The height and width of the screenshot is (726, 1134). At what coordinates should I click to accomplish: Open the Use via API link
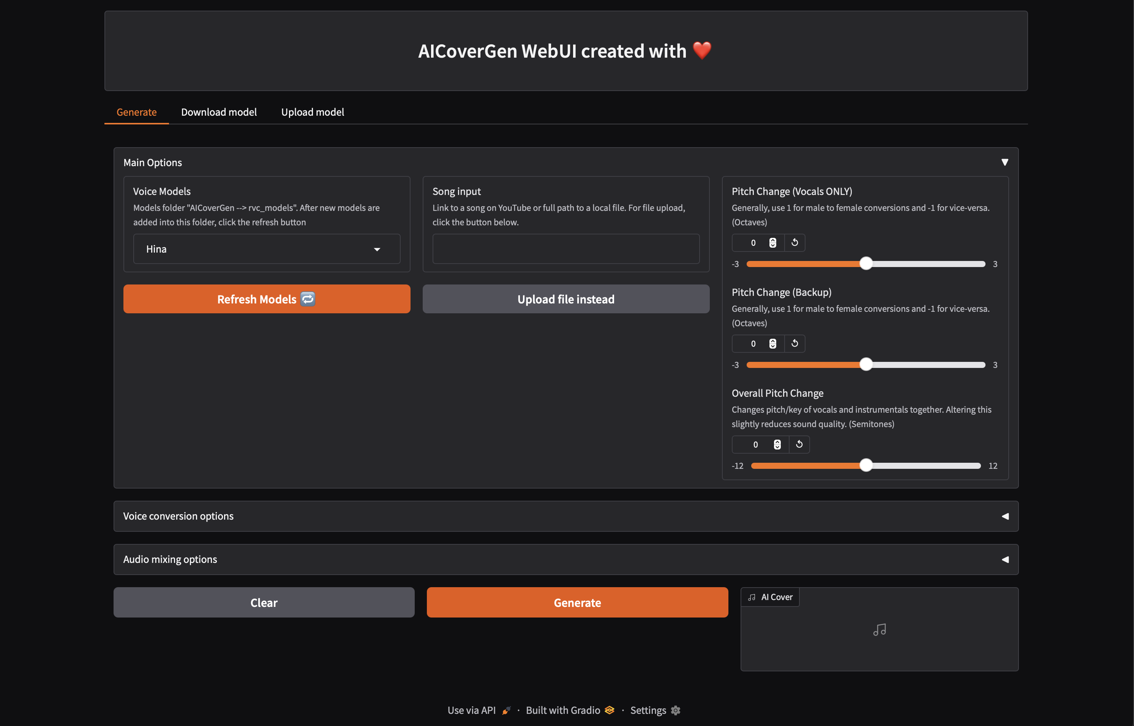(x=479, y=710)
